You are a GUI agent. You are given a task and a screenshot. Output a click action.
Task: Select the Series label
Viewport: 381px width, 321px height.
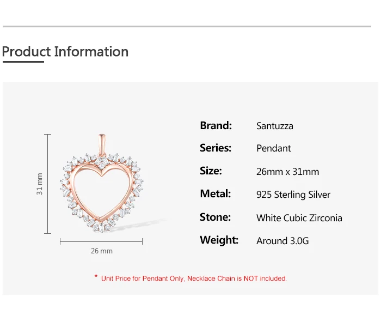coord(216,148)
